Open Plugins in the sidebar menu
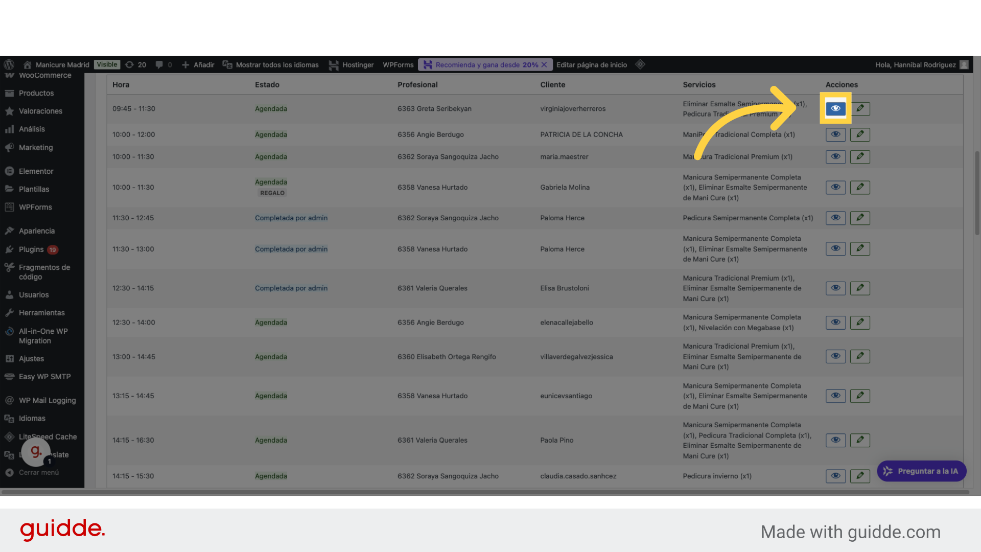 31,249
